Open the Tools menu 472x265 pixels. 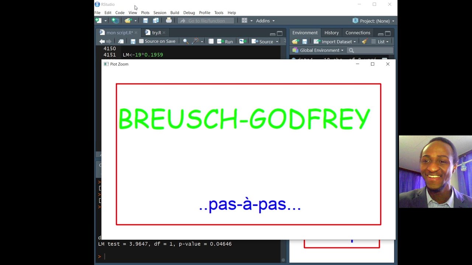(x=219, y=13)
